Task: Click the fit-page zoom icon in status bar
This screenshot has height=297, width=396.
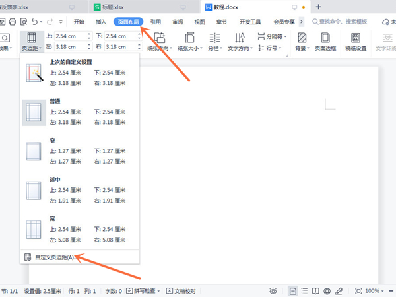Action: (358, 290)
